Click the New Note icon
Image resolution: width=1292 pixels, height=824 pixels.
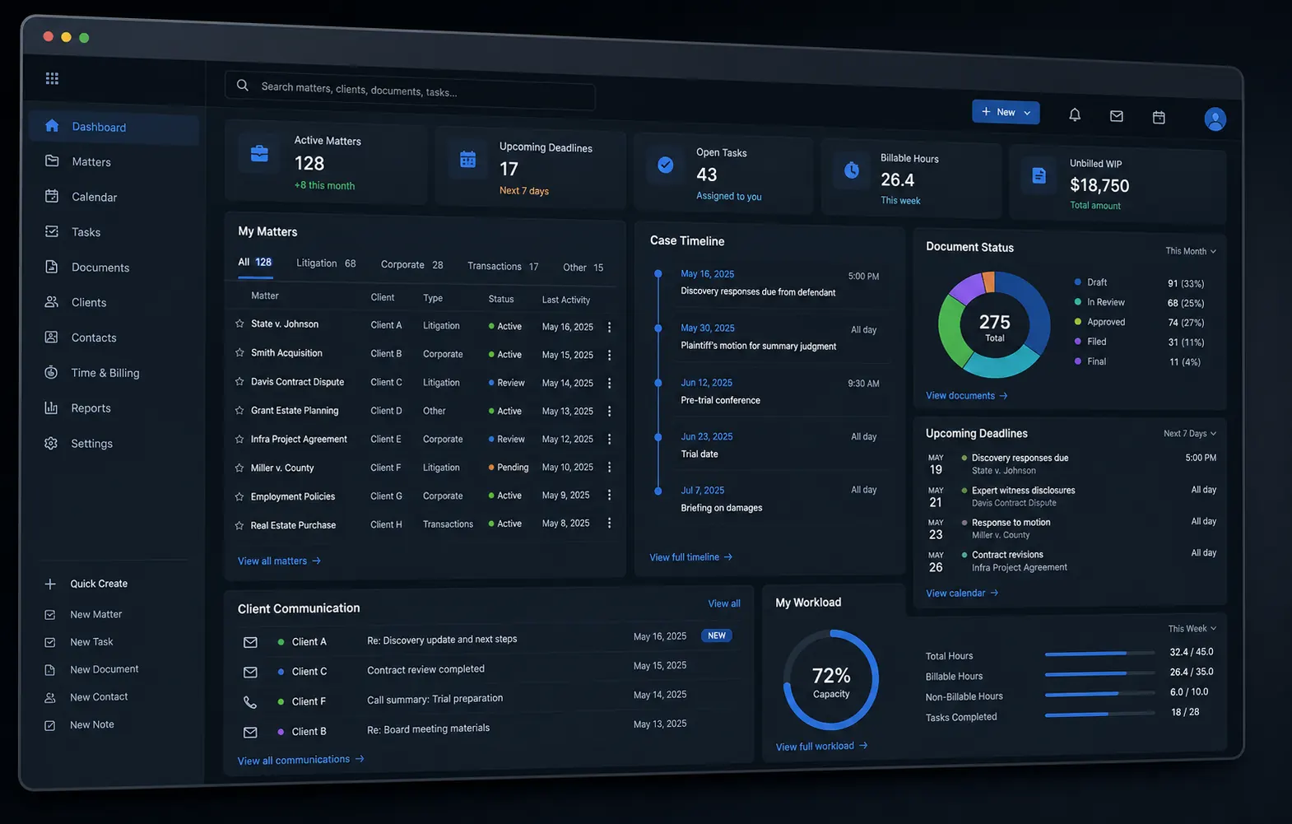click(50, 725)
